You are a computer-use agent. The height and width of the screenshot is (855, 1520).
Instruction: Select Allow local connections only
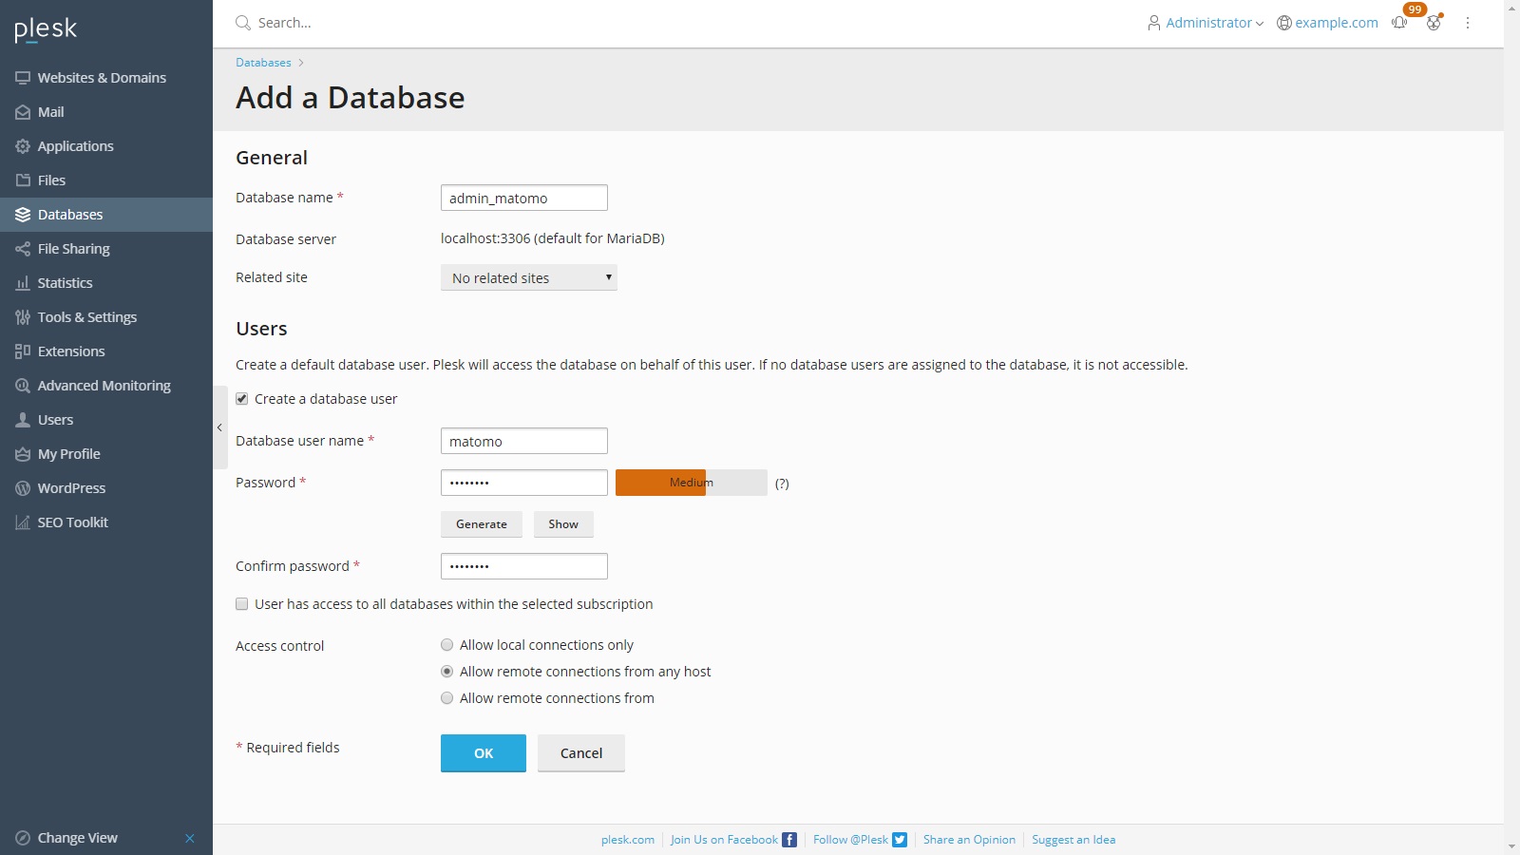click(447, 645)
